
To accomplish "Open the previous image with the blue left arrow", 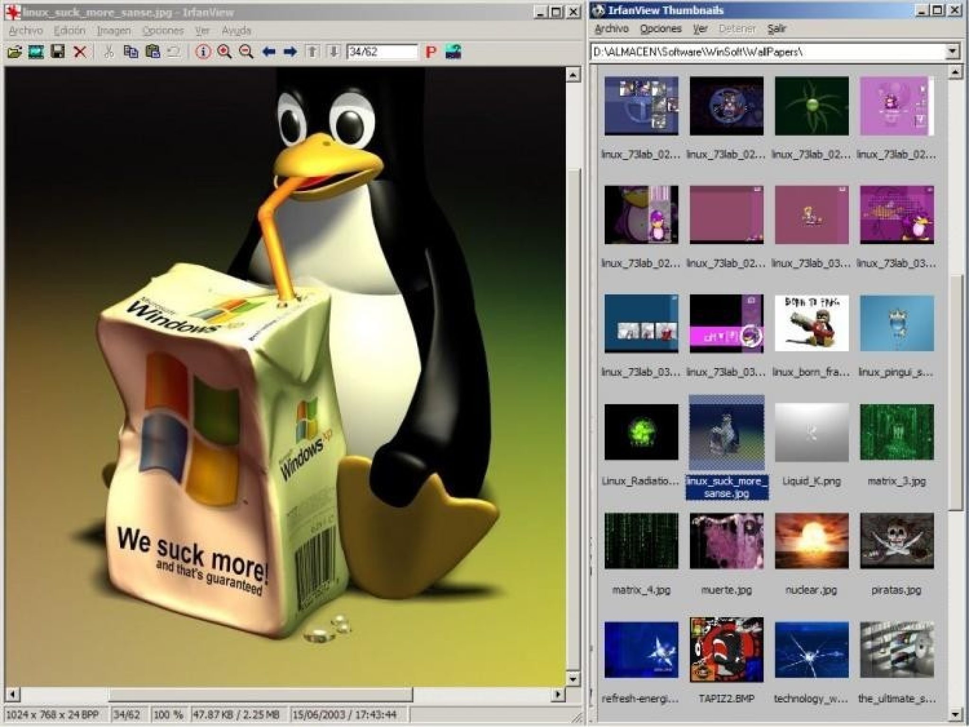I will [x=269, y=52].
